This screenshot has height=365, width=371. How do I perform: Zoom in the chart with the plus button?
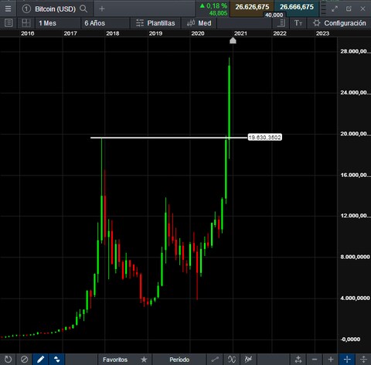pos(331,360)
